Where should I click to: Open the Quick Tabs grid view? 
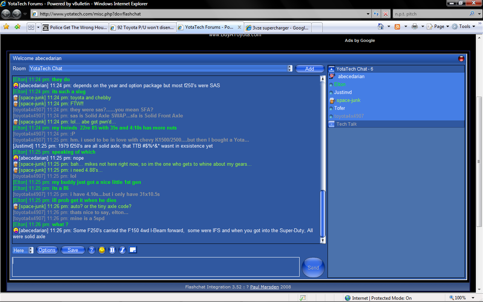click(x=31, y=27)
